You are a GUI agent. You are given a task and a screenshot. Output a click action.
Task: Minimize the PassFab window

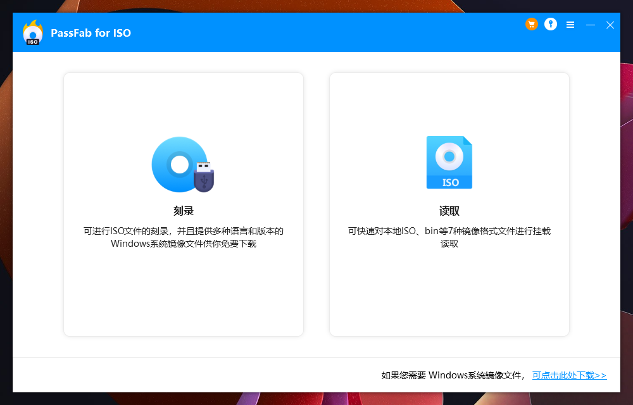[590, 25]
